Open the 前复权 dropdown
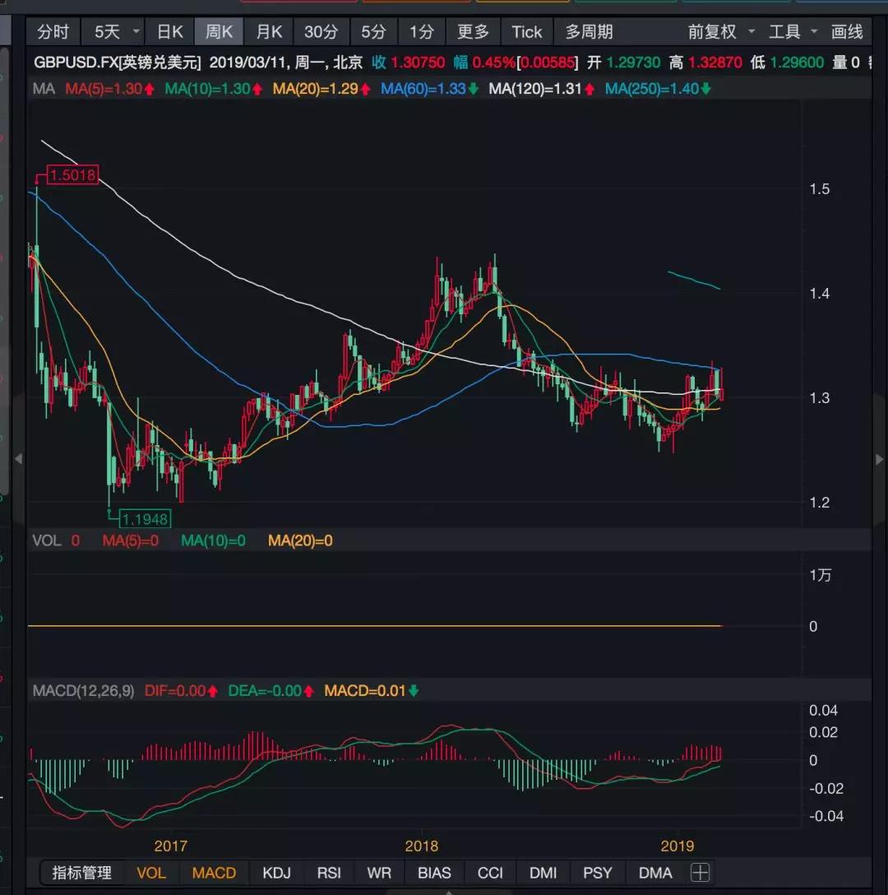The height and width of the screenshot is (895, 888). coord(722,32)
